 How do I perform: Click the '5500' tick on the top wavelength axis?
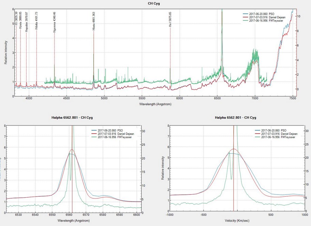(142, 98)
